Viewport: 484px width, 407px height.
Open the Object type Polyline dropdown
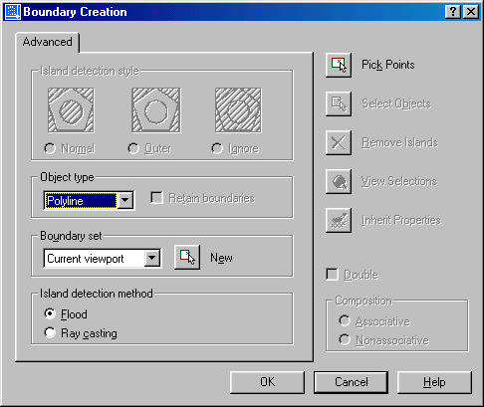(x=125, y=200)
